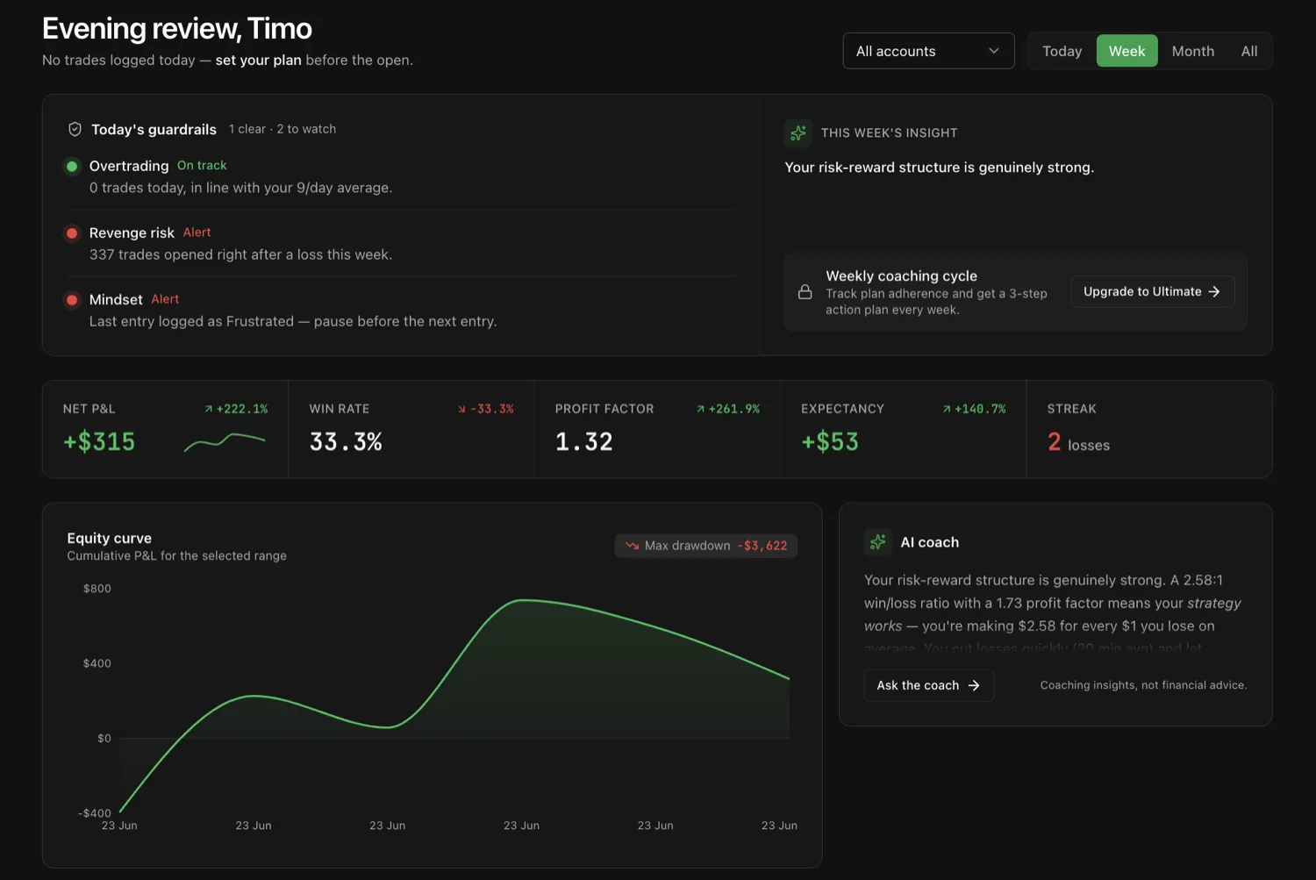Switch to the Today range tab
The image size is (1316, 880).
click(1062, 51)
